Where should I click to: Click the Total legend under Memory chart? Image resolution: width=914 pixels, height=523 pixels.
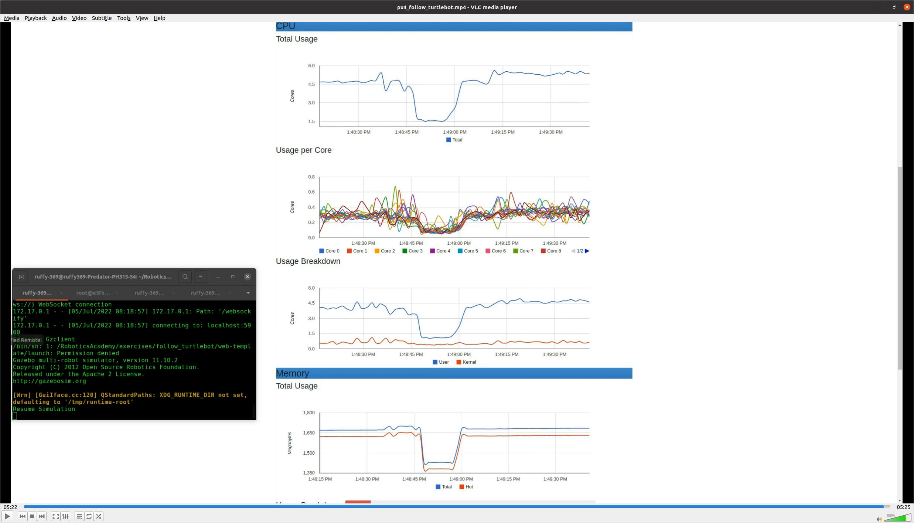click(444, 487)
